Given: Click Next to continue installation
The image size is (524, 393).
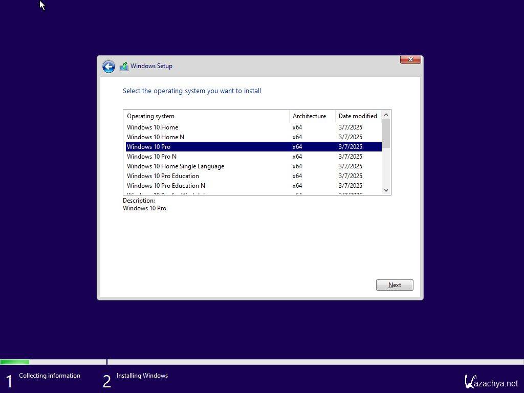Looking at the screenshot, I should click(x=394, y=285).
